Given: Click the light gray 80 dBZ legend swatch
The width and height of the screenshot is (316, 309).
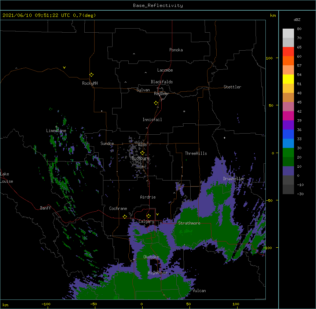Looking at the screenshot, I should pyautogui.click(x=288, y=33).
